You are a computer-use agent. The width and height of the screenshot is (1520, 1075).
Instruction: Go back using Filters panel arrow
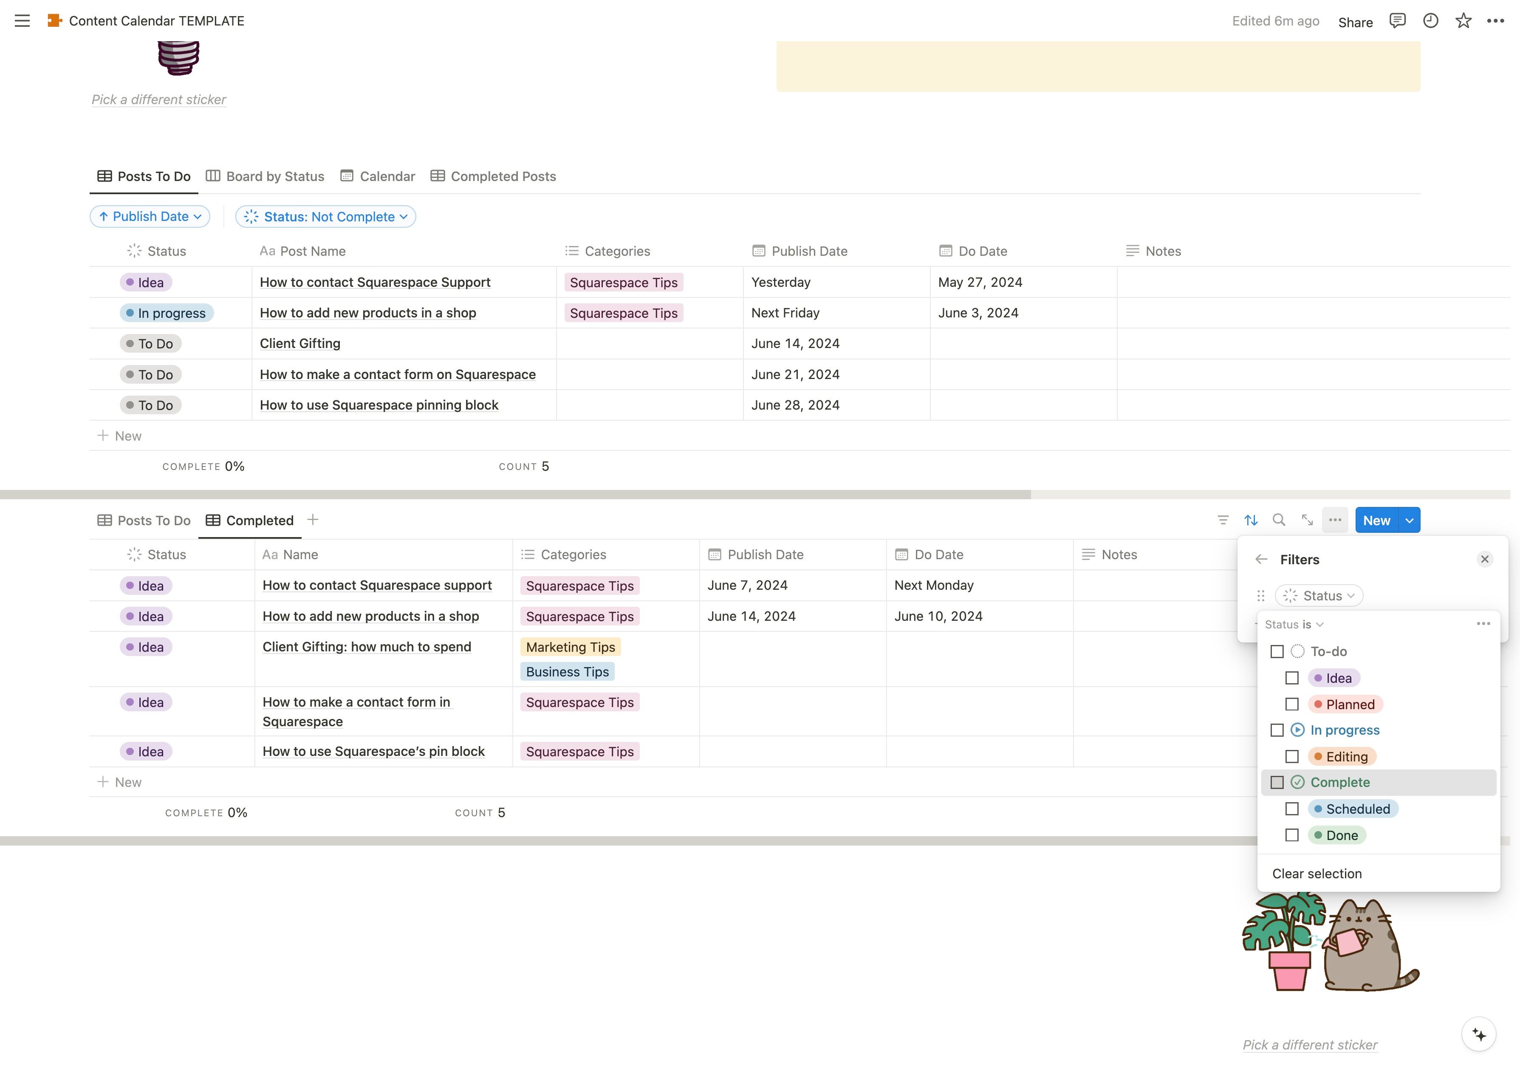click(x=1261, y=560)
